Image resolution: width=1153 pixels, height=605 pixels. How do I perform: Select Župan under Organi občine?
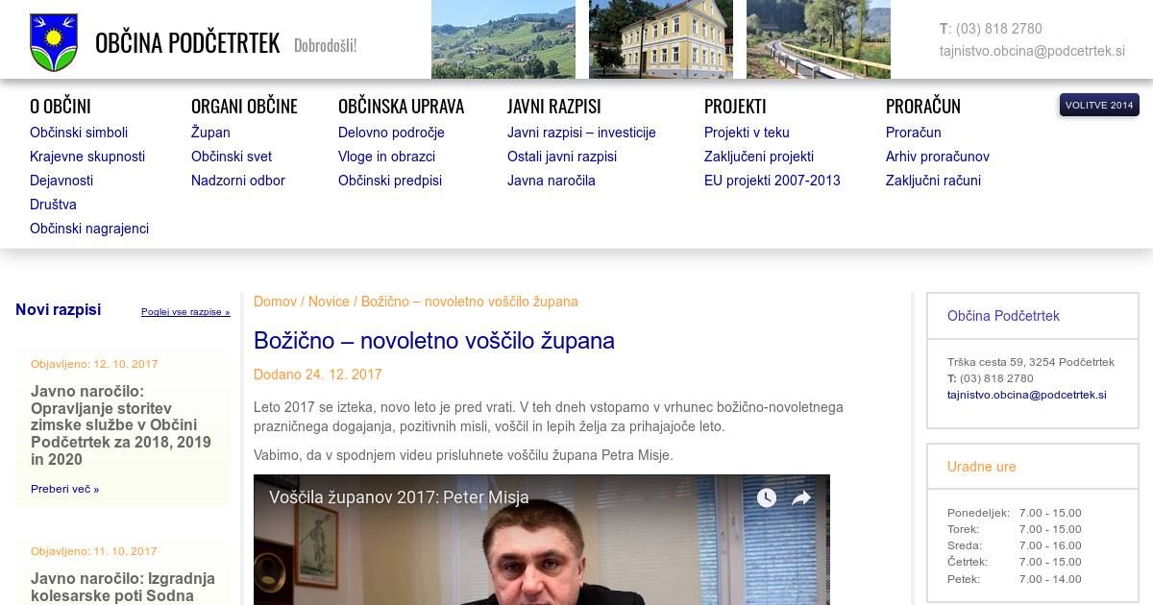point(210,133)
